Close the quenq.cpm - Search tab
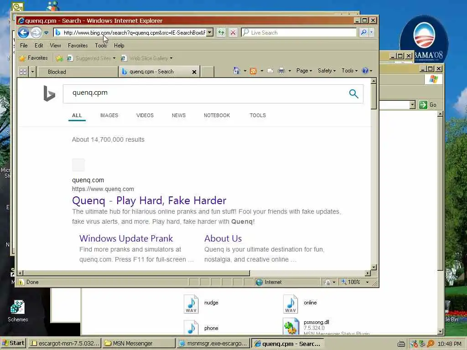The image size is (467, 350). 194,72
